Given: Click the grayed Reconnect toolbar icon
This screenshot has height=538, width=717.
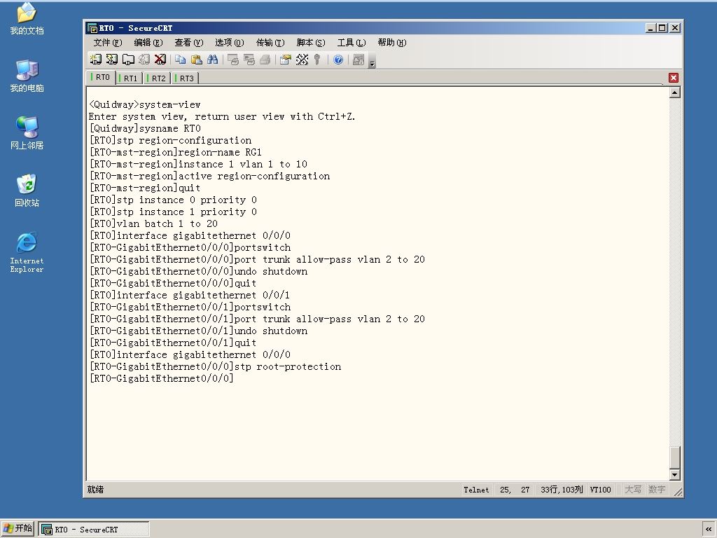Looking at the screenshot, I should (144, 60).
